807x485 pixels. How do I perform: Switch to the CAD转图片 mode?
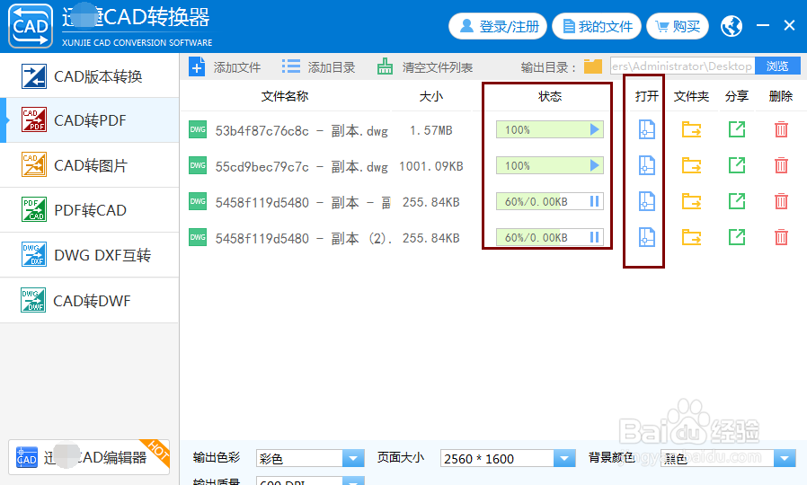(90, 165)
